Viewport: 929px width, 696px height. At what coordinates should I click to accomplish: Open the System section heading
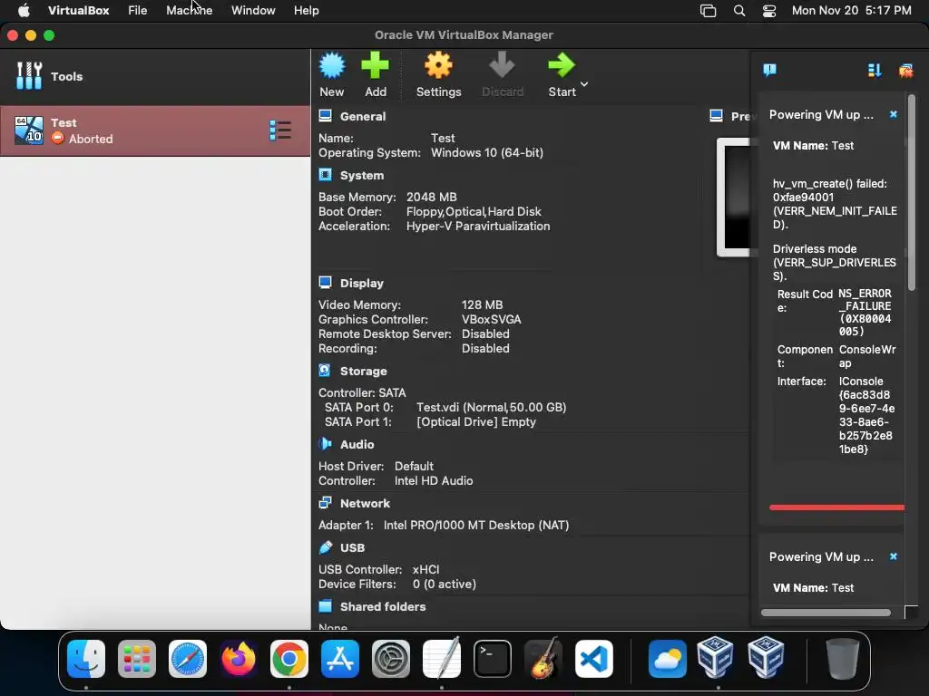tap(362, 176)
